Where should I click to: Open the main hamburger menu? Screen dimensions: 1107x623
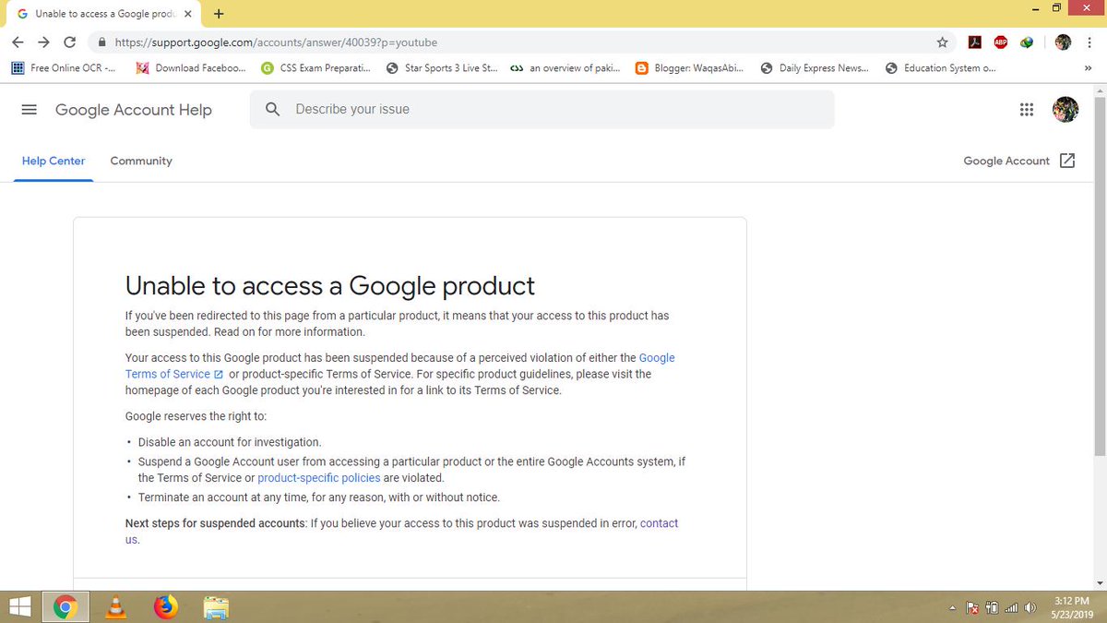(x=29, y=109)
